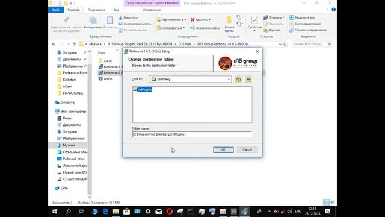
Task: Click Deselect (Снять выделение) in ribbon
Action: tap(305, 24)
